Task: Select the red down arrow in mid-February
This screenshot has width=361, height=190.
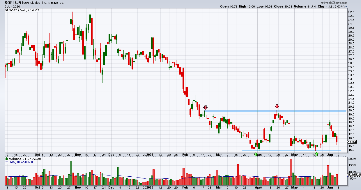Action: point(206,107)
